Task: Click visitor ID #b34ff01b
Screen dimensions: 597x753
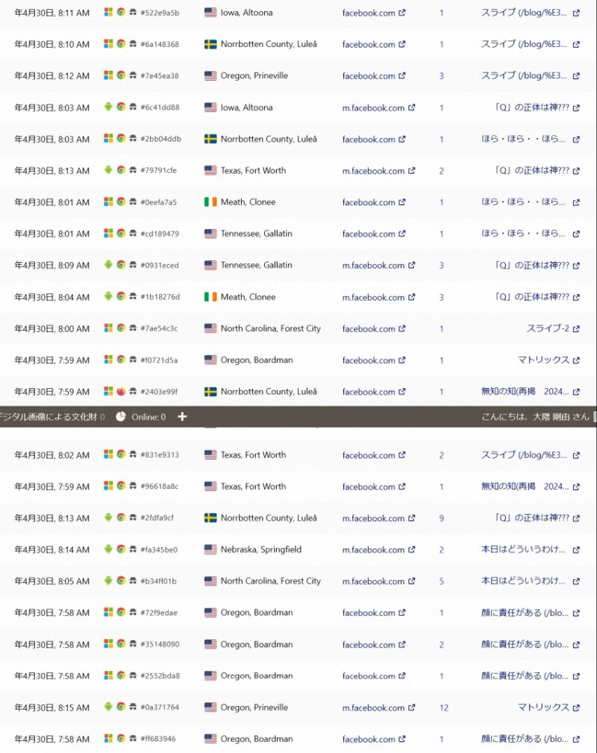Action: 158,581
